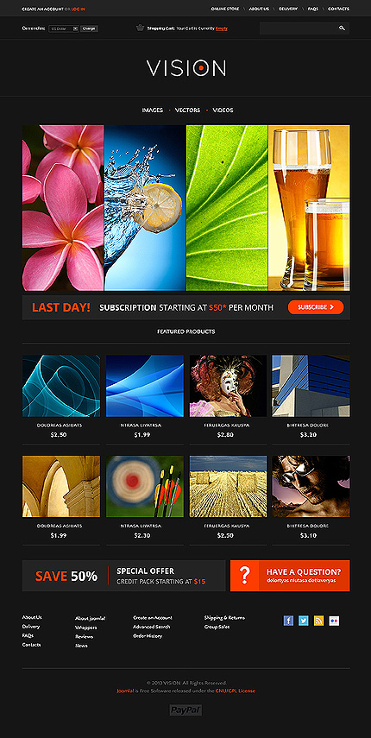Click the search magnifier icon
This screenshot has width=371, height=738.
coord(342,28)
